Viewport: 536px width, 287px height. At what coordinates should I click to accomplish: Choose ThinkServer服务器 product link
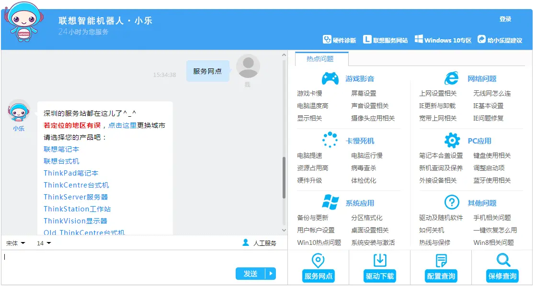76,197
